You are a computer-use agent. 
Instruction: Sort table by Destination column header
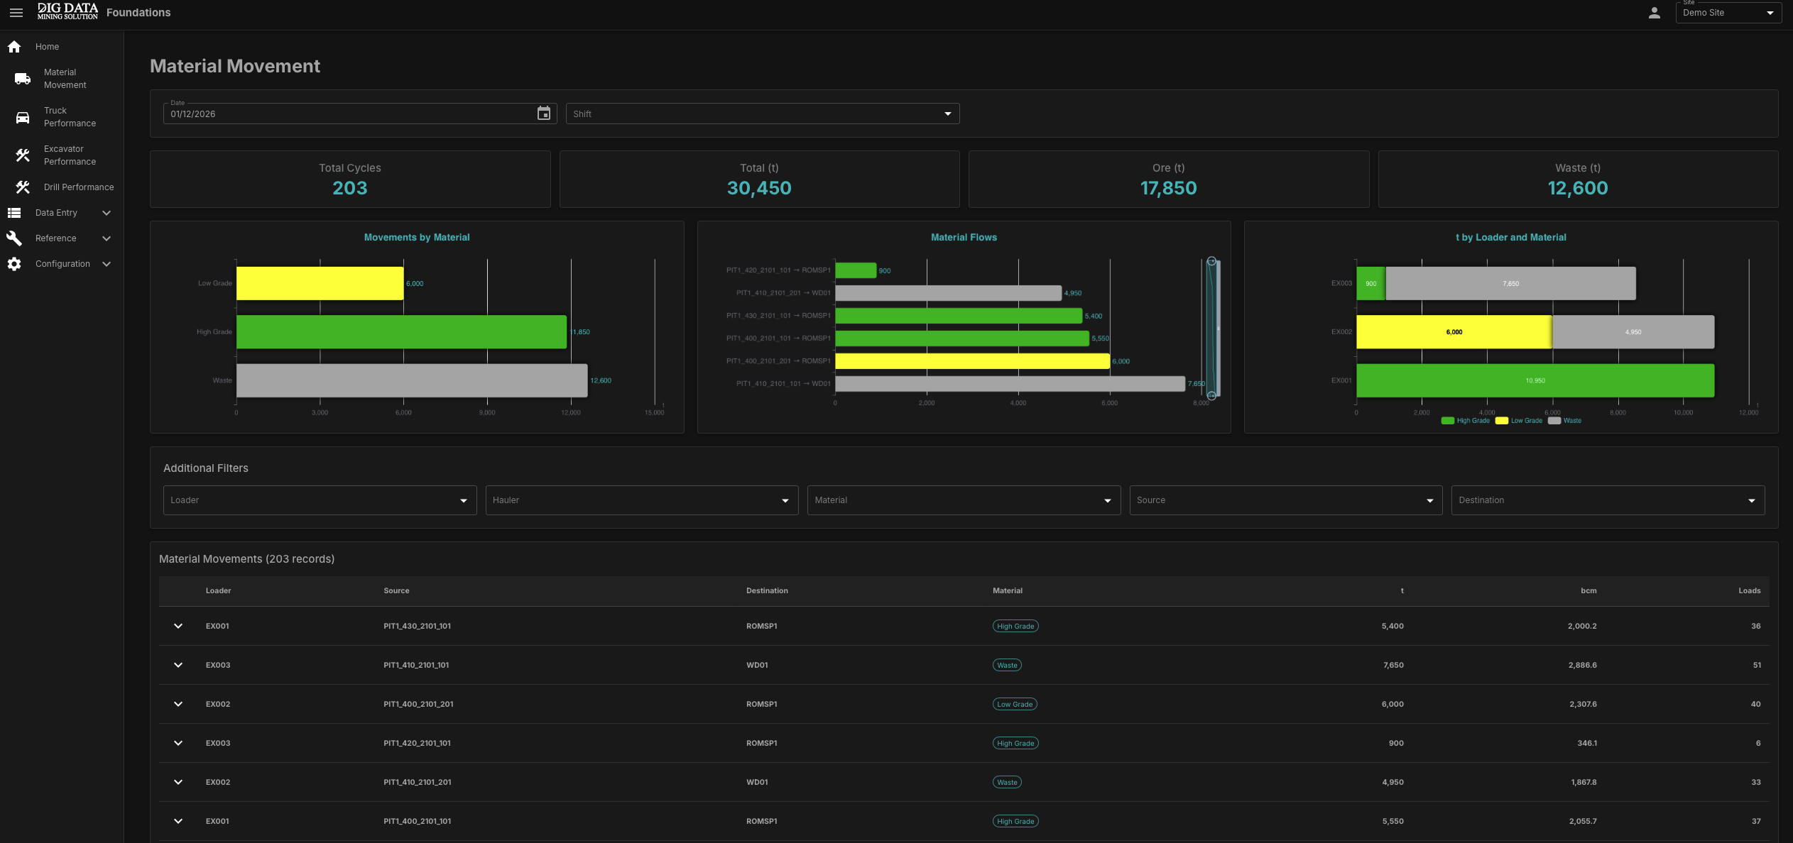pyautogui.click(x=767, y=590)
